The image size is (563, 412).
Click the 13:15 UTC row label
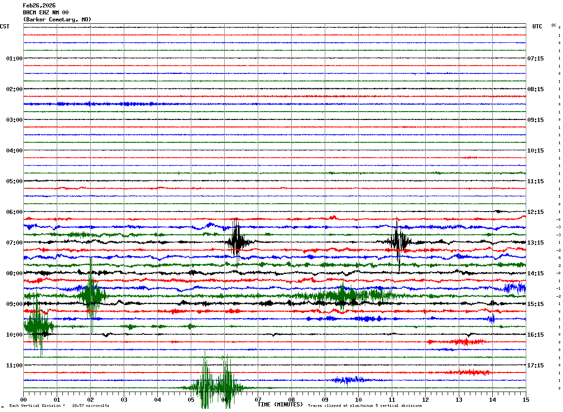click(x=536, y=243)
